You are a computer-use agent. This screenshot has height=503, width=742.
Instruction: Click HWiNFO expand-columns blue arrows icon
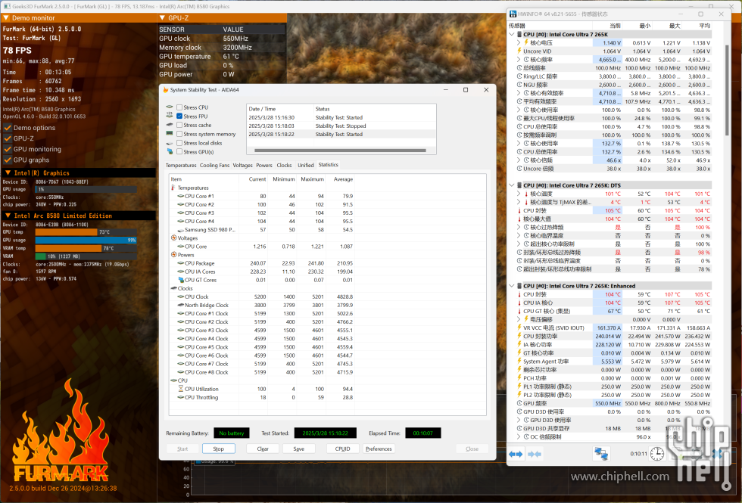(x=516, y=454)
